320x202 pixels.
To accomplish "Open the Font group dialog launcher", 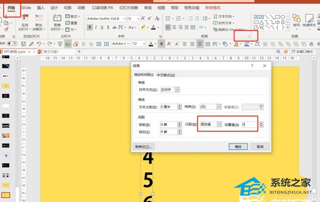I will (x=161, y=37).
